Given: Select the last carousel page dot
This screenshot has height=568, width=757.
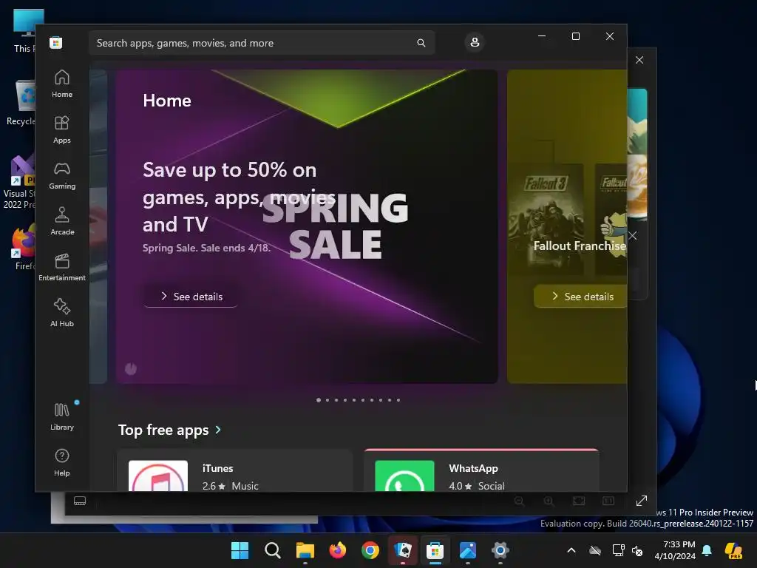Looking at the screenshot, I should (398, 400).
